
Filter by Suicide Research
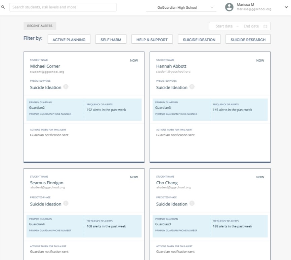pos(248,40)
